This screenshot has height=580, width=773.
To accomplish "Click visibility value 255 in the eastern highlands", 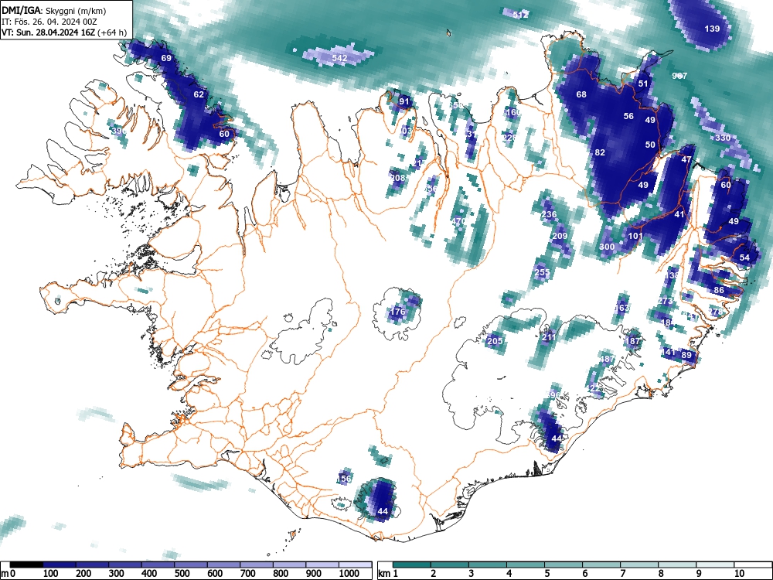I will [x=542, y=271].
